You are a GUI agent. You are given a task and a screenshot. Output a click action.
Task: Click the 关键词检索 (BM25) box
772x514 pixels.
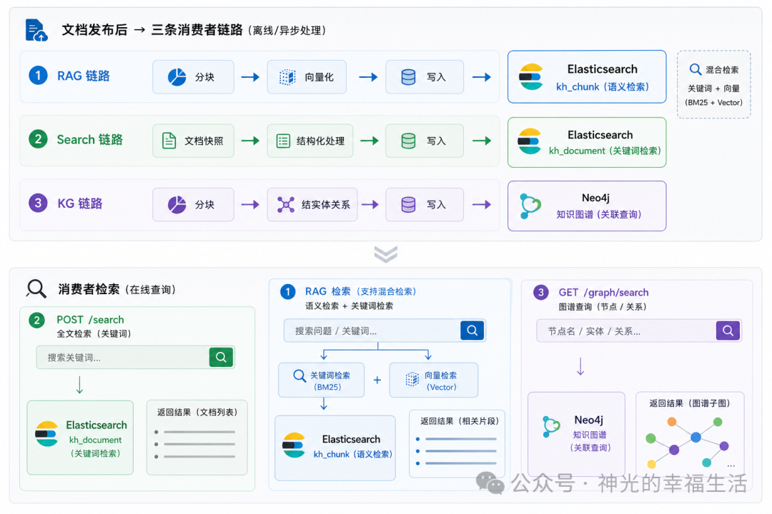point(322,381)
